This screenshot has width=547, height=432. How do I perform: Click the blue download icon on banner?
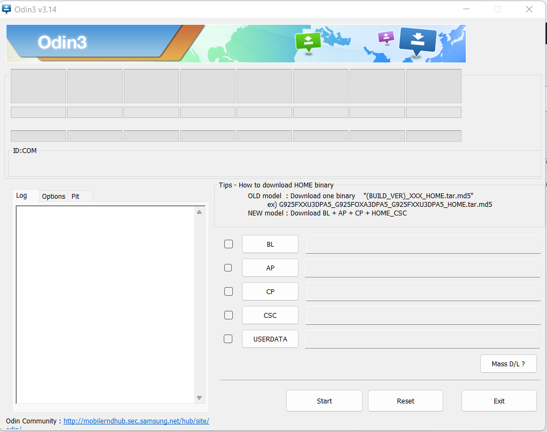pyautogui.click(x=417, y=41)
